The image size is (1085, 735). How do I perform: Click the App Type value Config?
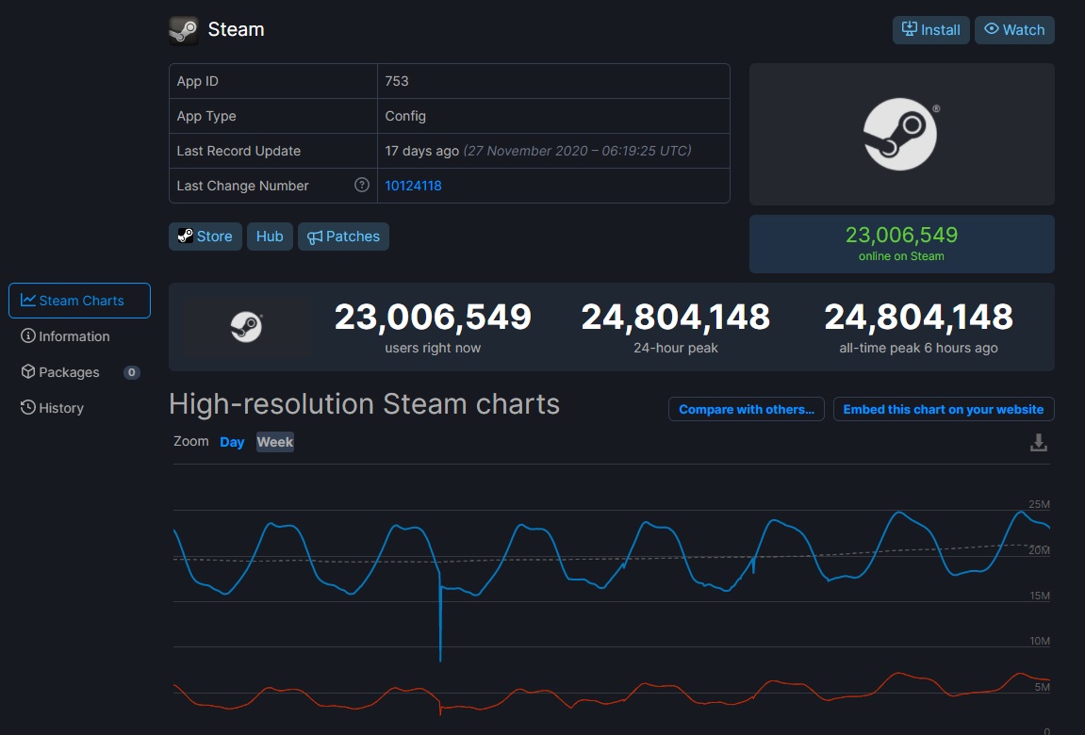[405, 116]
